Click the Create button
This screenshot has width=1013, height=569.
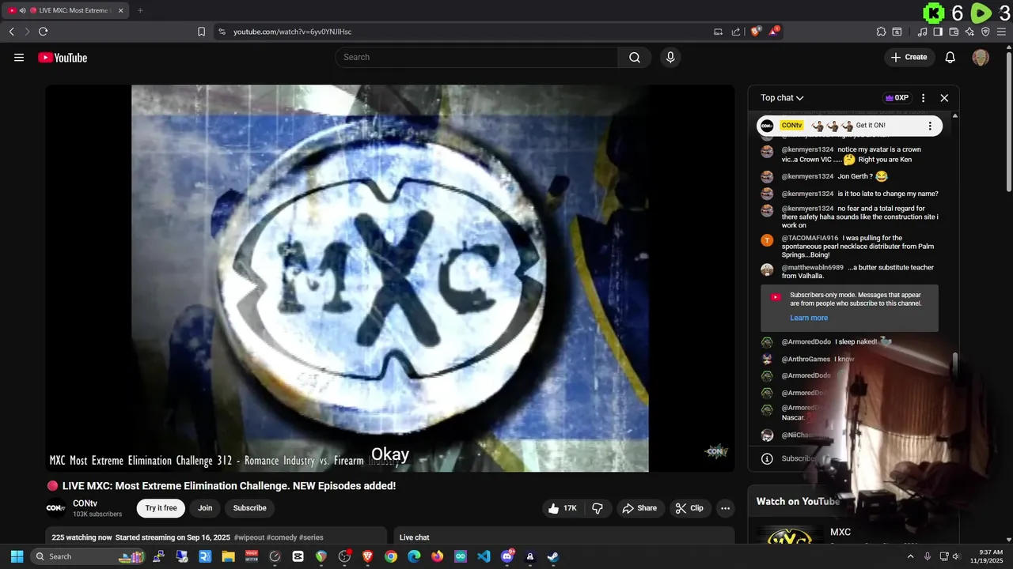[x=909, y=57]
